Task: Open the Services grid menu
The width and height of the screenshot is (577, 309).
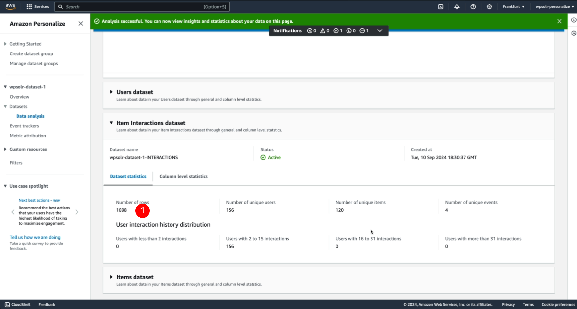Action: [38, 6]
